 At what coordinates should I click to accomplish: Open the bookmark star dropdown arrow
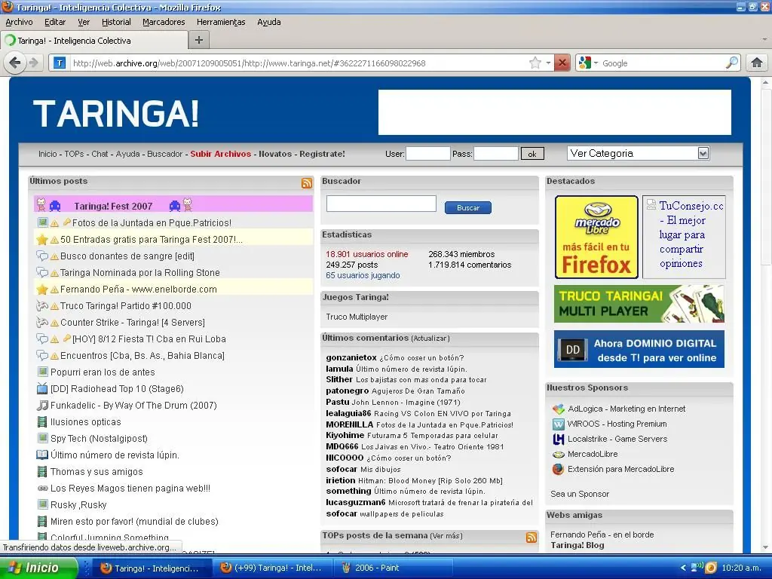[547, 63]
